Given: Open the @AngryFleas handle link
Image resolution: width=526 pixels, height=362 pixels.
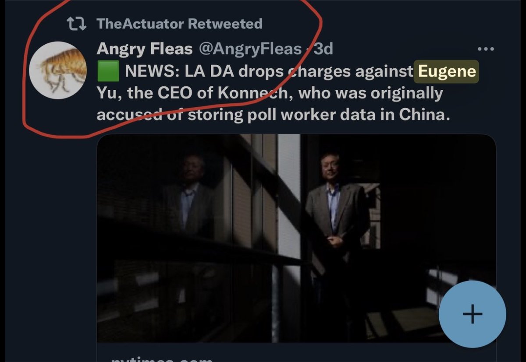Looking at the screenshot, I should [250, 49].
